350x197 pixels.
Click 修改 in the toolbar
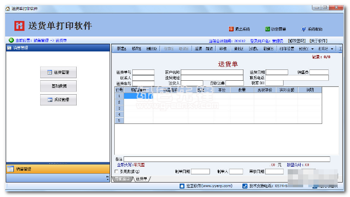136,49
